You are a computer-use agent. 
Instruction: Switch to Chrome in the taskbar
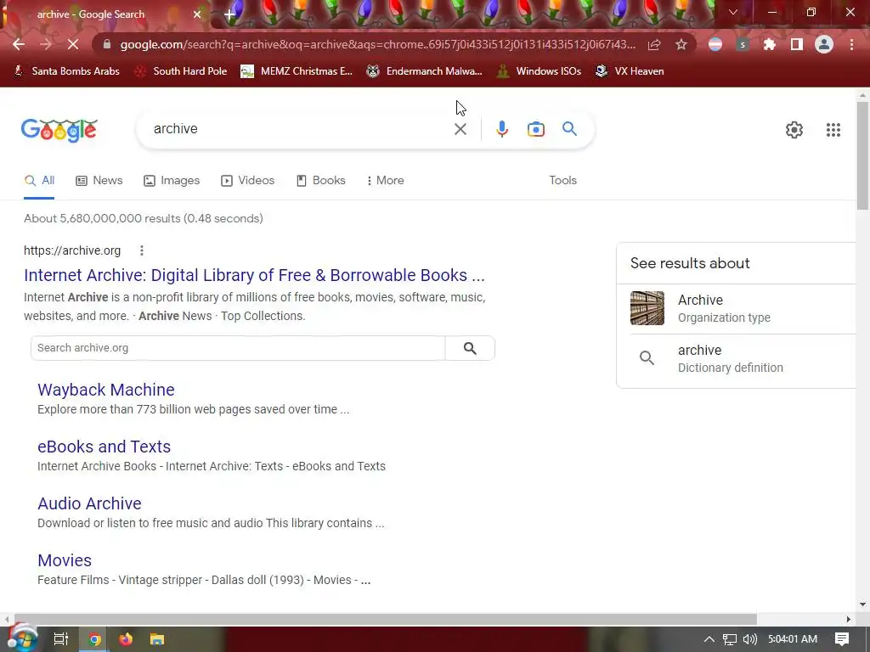pos(95,639)
